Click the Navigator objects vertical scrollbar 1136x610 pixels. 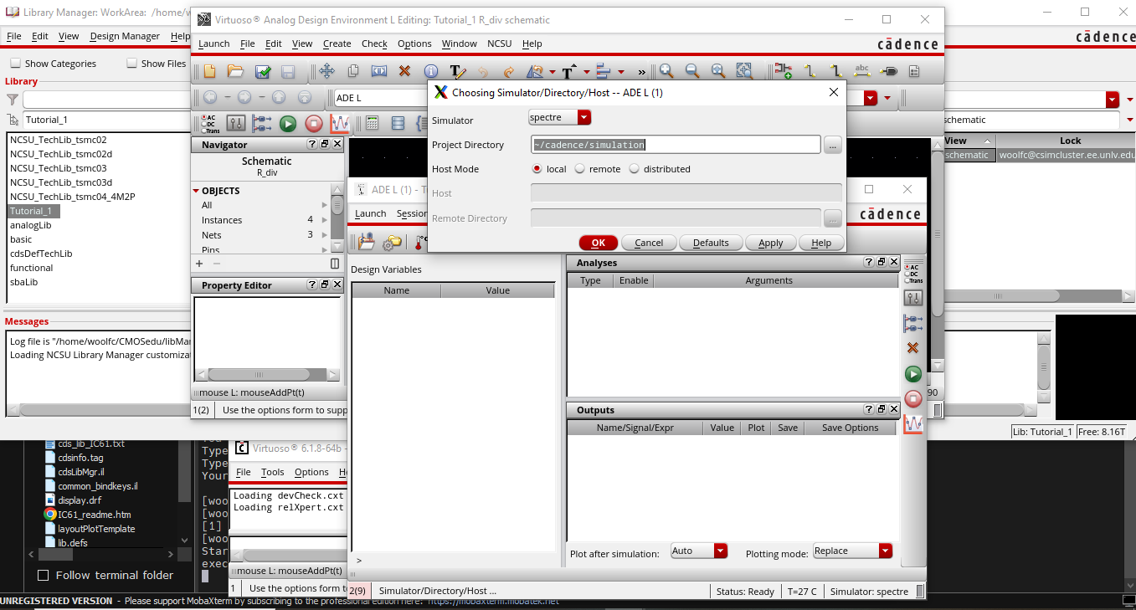337,220
